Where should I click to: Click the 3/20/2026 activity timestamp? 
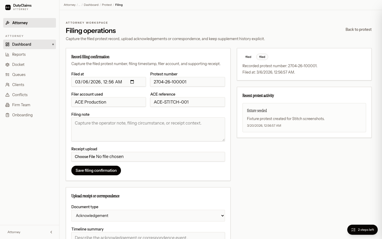pos(264,126)
